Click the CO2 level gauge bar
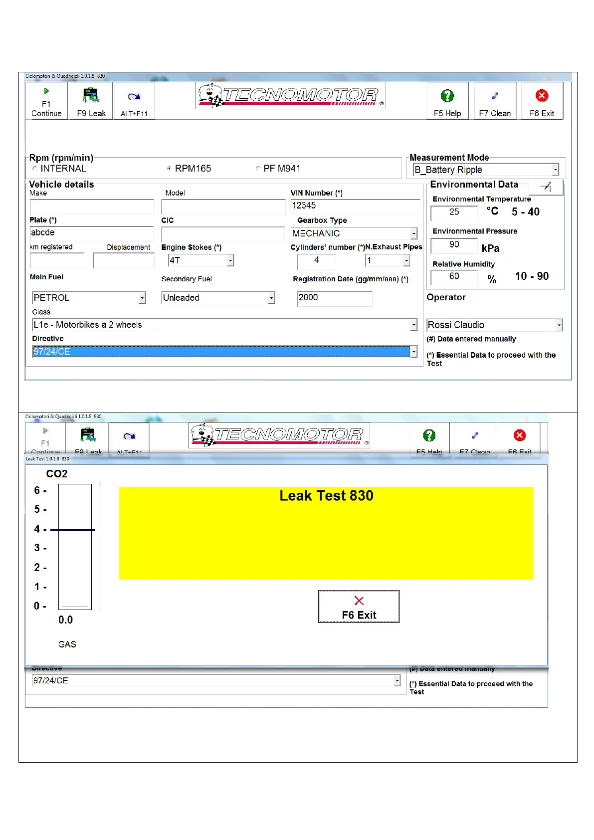Screen dimensions: 594x840 coord(75,547)
